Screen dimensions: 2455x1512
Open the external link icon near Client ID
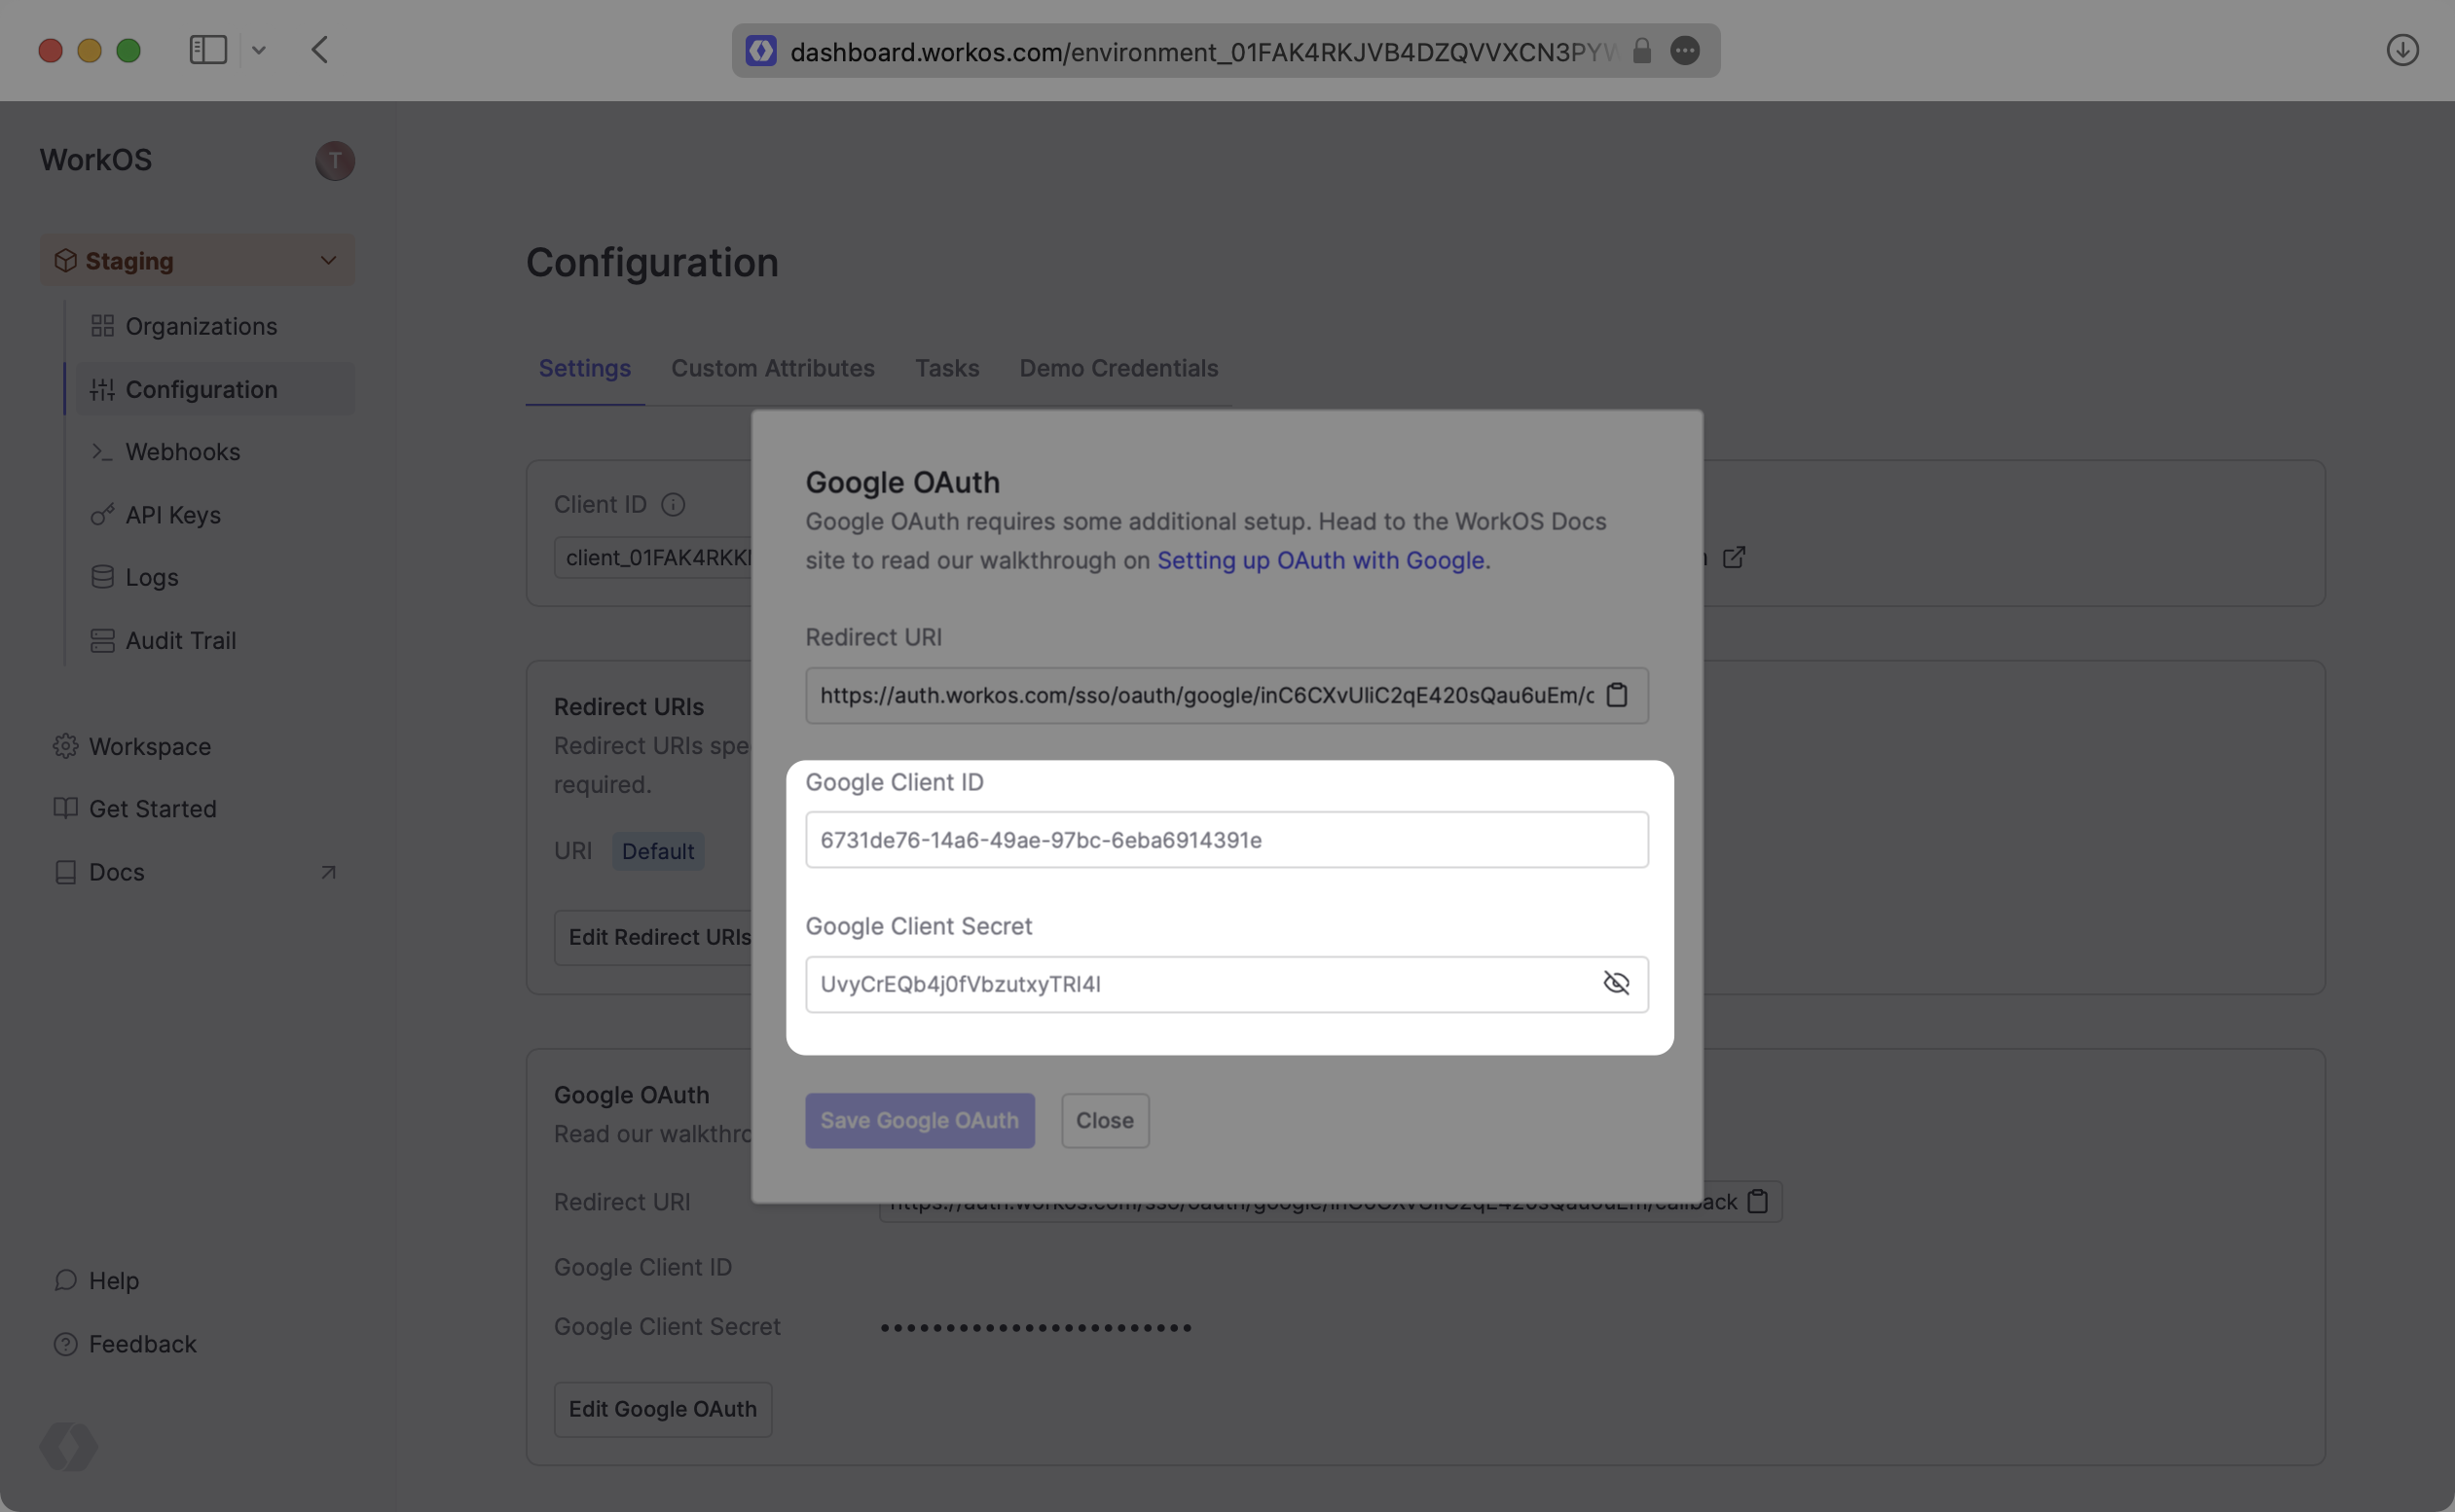(x=1734, y=557)
